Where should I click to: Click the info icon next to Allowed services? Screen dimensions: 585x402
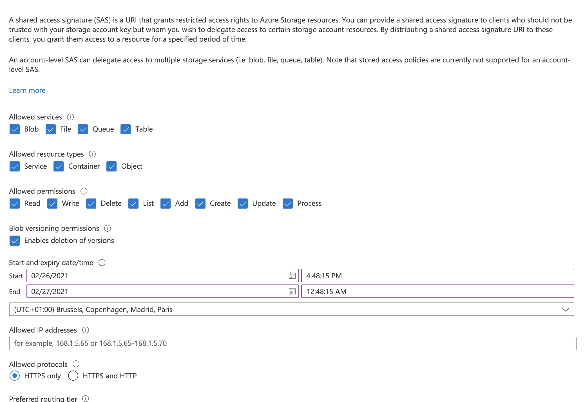click(70, 117)
